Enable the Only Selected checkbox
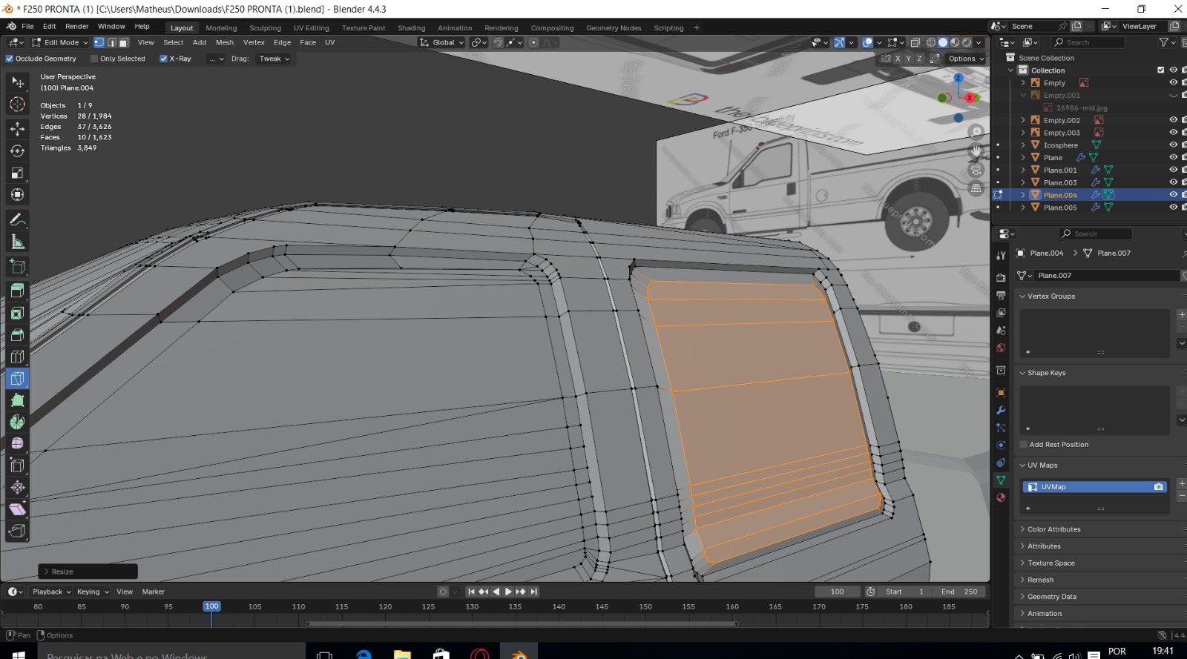The width and height of the screenshot is (1187, 659). coord(94,59)
